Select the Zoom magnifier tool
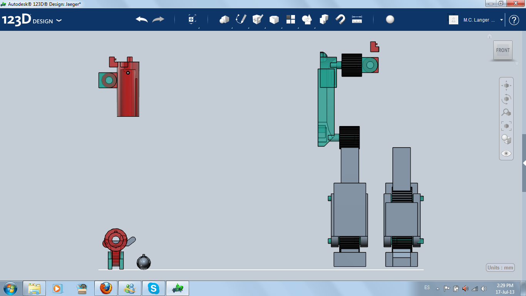Image resolution: width=526 pixels, height=296 pixels. pyautogui.click(x=506, y=113)
